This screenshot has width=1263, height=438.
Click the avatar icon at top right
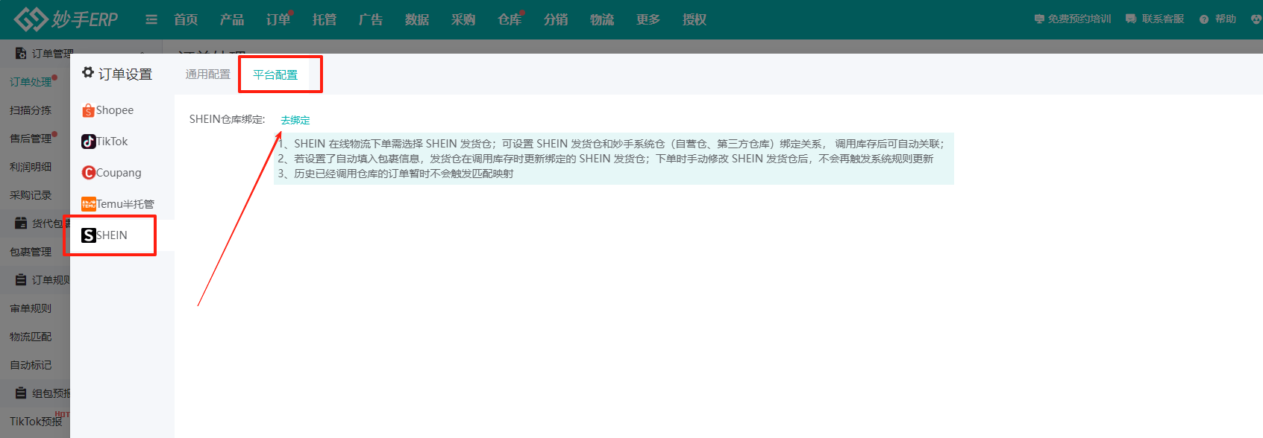pyautogui.click(x=1256, y=19)
